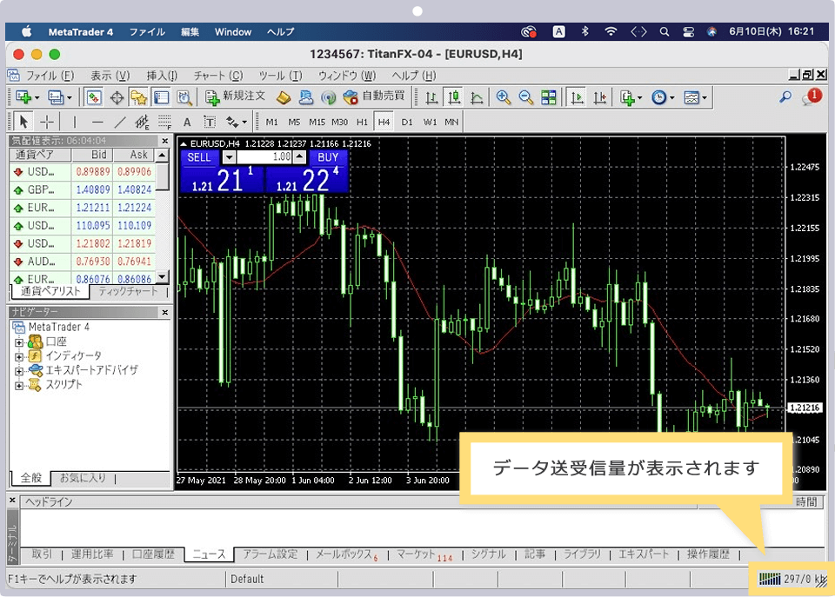Open macOS Spotlight search icon

pyautogui.click(x=664, y=31)
